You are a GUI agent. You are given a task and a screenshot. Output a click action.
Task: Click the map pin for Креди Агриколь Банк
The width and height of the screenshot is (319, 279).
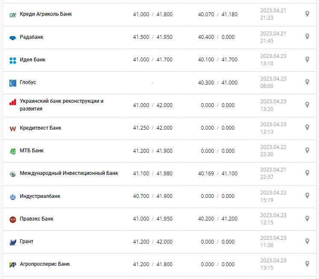click(x=307, y=14)
